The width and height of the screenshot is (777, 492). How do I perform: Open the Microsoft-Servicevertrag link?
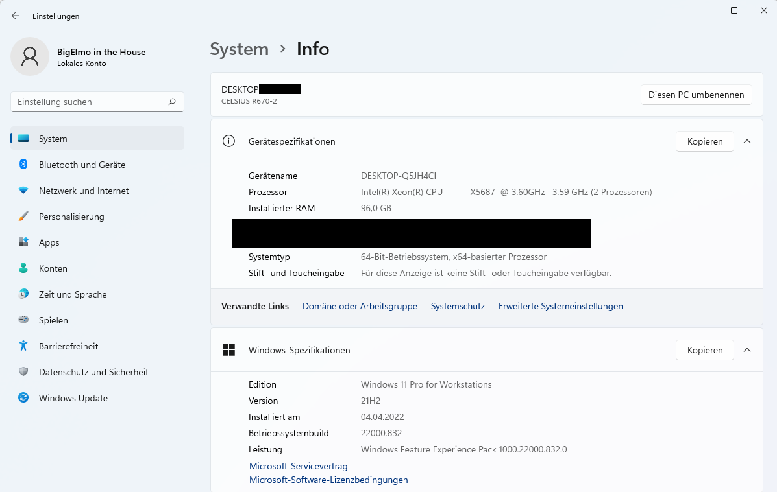pos(299,466)
